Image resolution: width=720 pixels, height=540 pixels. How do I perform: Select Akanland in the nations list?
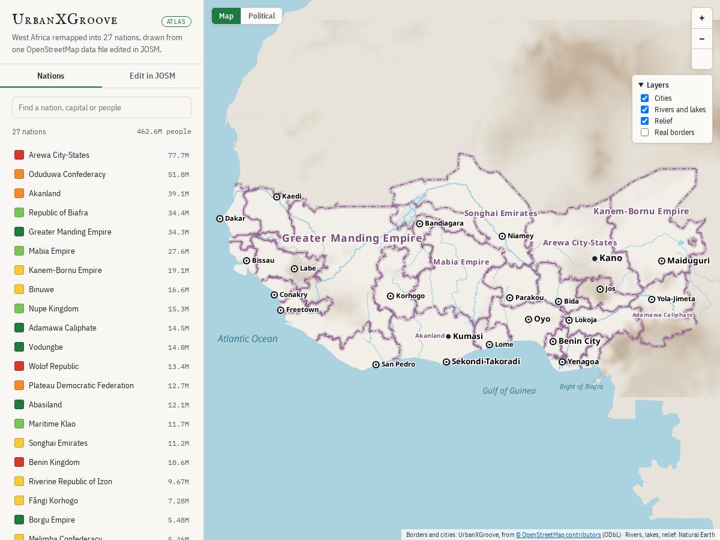click(x=101, y=193)
